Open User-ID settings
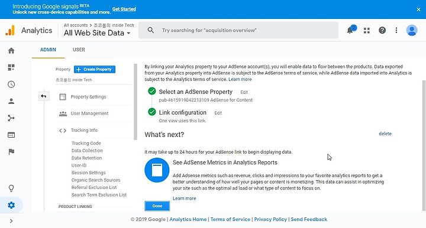This screenshot has width=426, height=228. click(x=79, y=165)
